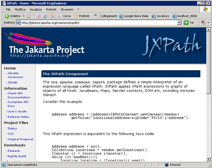This screenshot has width=212, height=168.
Task: Open the Original Proposal link
Action: [x=20, y=139]
